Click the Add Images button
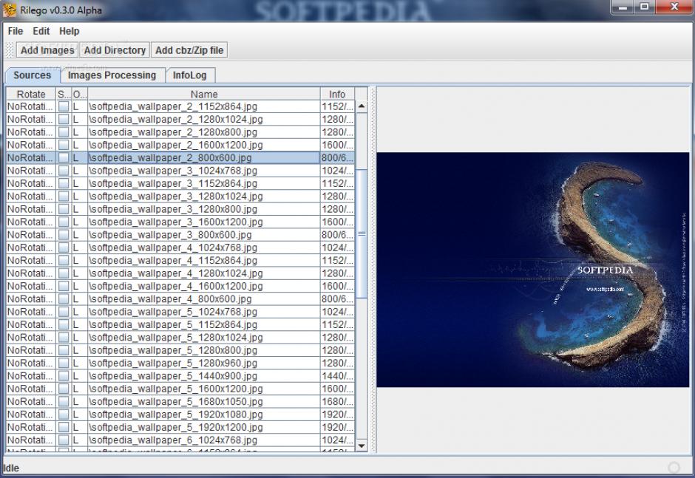 47,50
